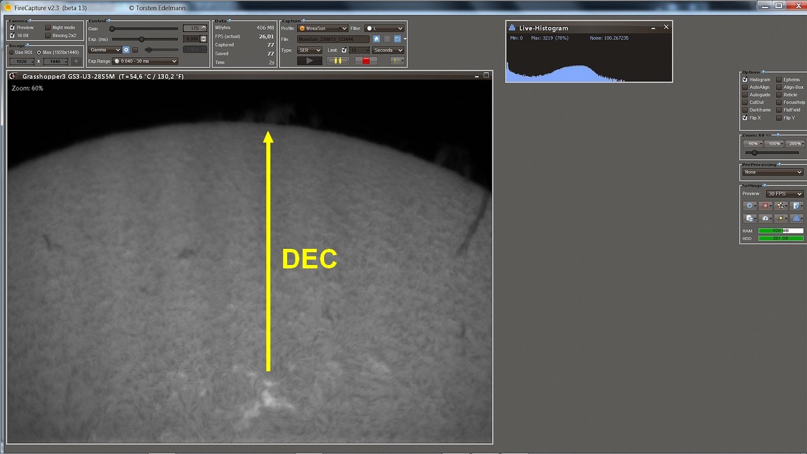
Task: Click the limit value dropdown 15
Action: pyautogui.click(x=360, y=50)
